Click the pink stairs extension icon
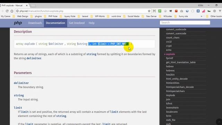This screenshot has width=222, height=125. tap(204, 11)
